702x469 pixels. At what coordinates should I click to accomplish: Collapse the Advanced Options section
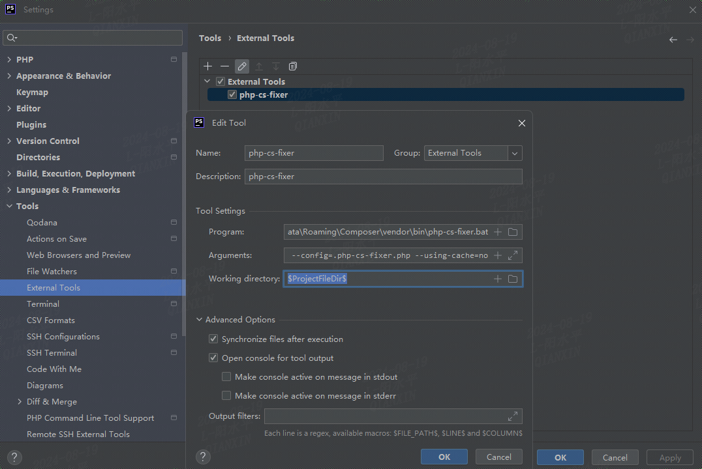click(x=200, y=319)
